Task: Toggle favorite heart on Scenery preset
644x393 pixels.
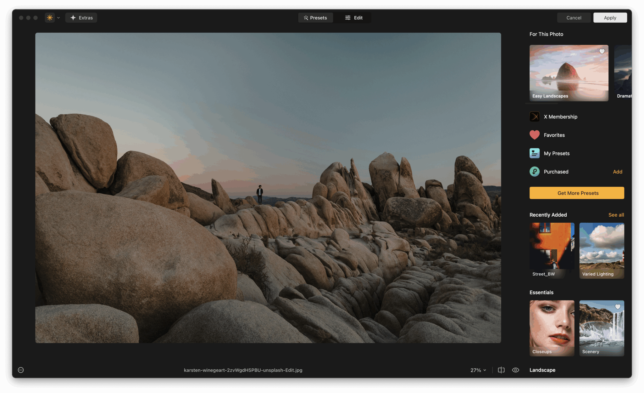Action: pyautogui.click(x=618, y=306)
